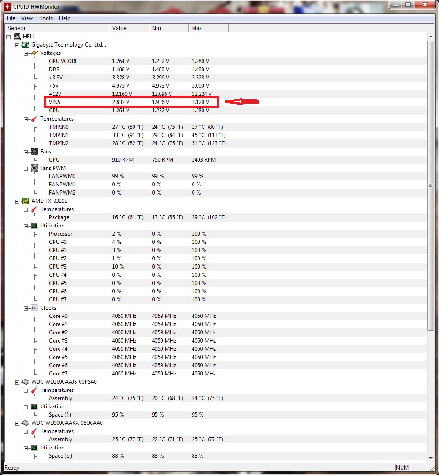
Task: Click the Sensor column header
Action: click(x=56, y=28)
